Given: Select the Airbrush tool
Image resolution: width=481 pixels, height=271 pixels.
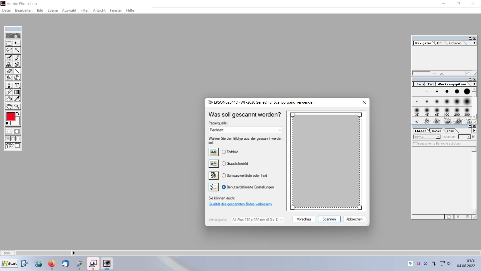Looking at the screenshot, I should tap(9, 58).
